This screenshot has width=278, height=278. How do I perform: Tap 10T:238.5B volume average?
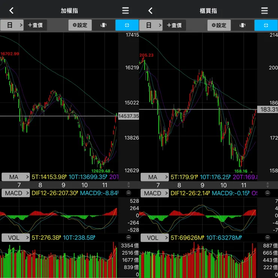[x=79, y=237]
